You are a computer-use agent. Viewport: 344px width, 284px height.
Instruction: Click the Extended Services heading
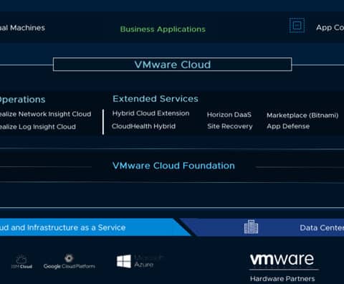(x=156, y=99)
